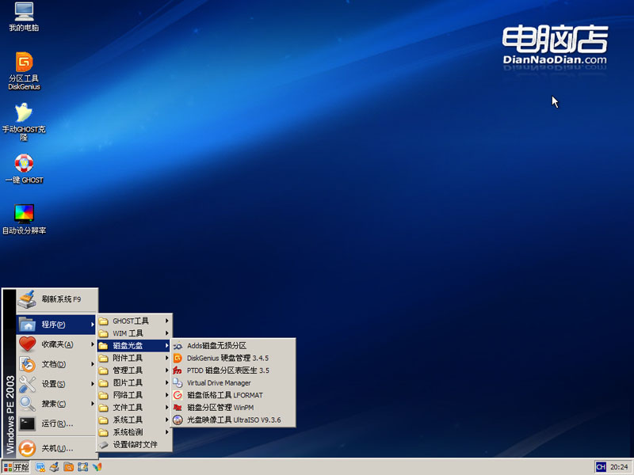Viewport: 634px width, 475px height.
Task: Click the CH language indicator in taskbar
Action: pyautogui.click(x=602, y=467)
